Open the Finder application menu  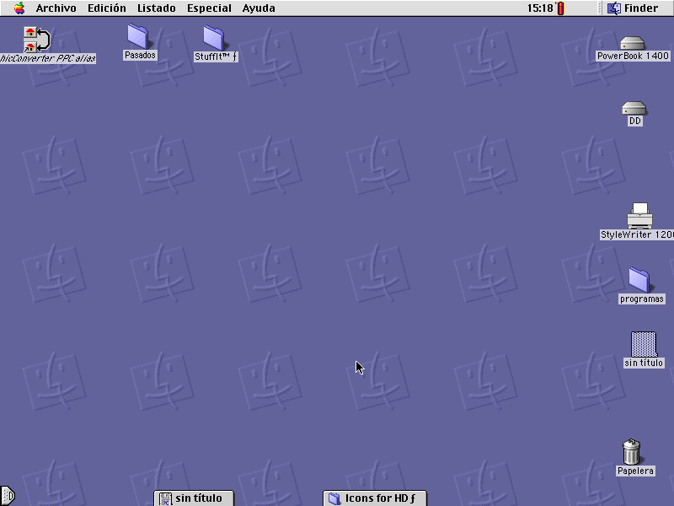633,8
